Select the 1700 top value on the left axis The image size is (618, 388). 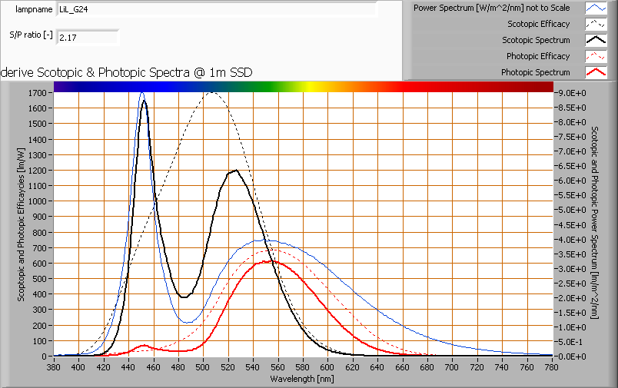(37, 93)
